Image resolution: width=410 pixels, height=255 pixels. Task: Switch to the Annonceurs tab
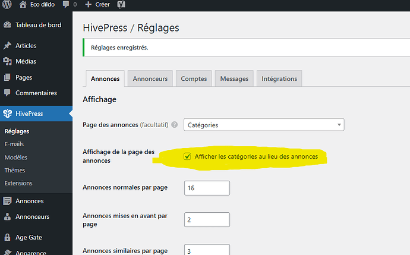(x=150, y=78)
